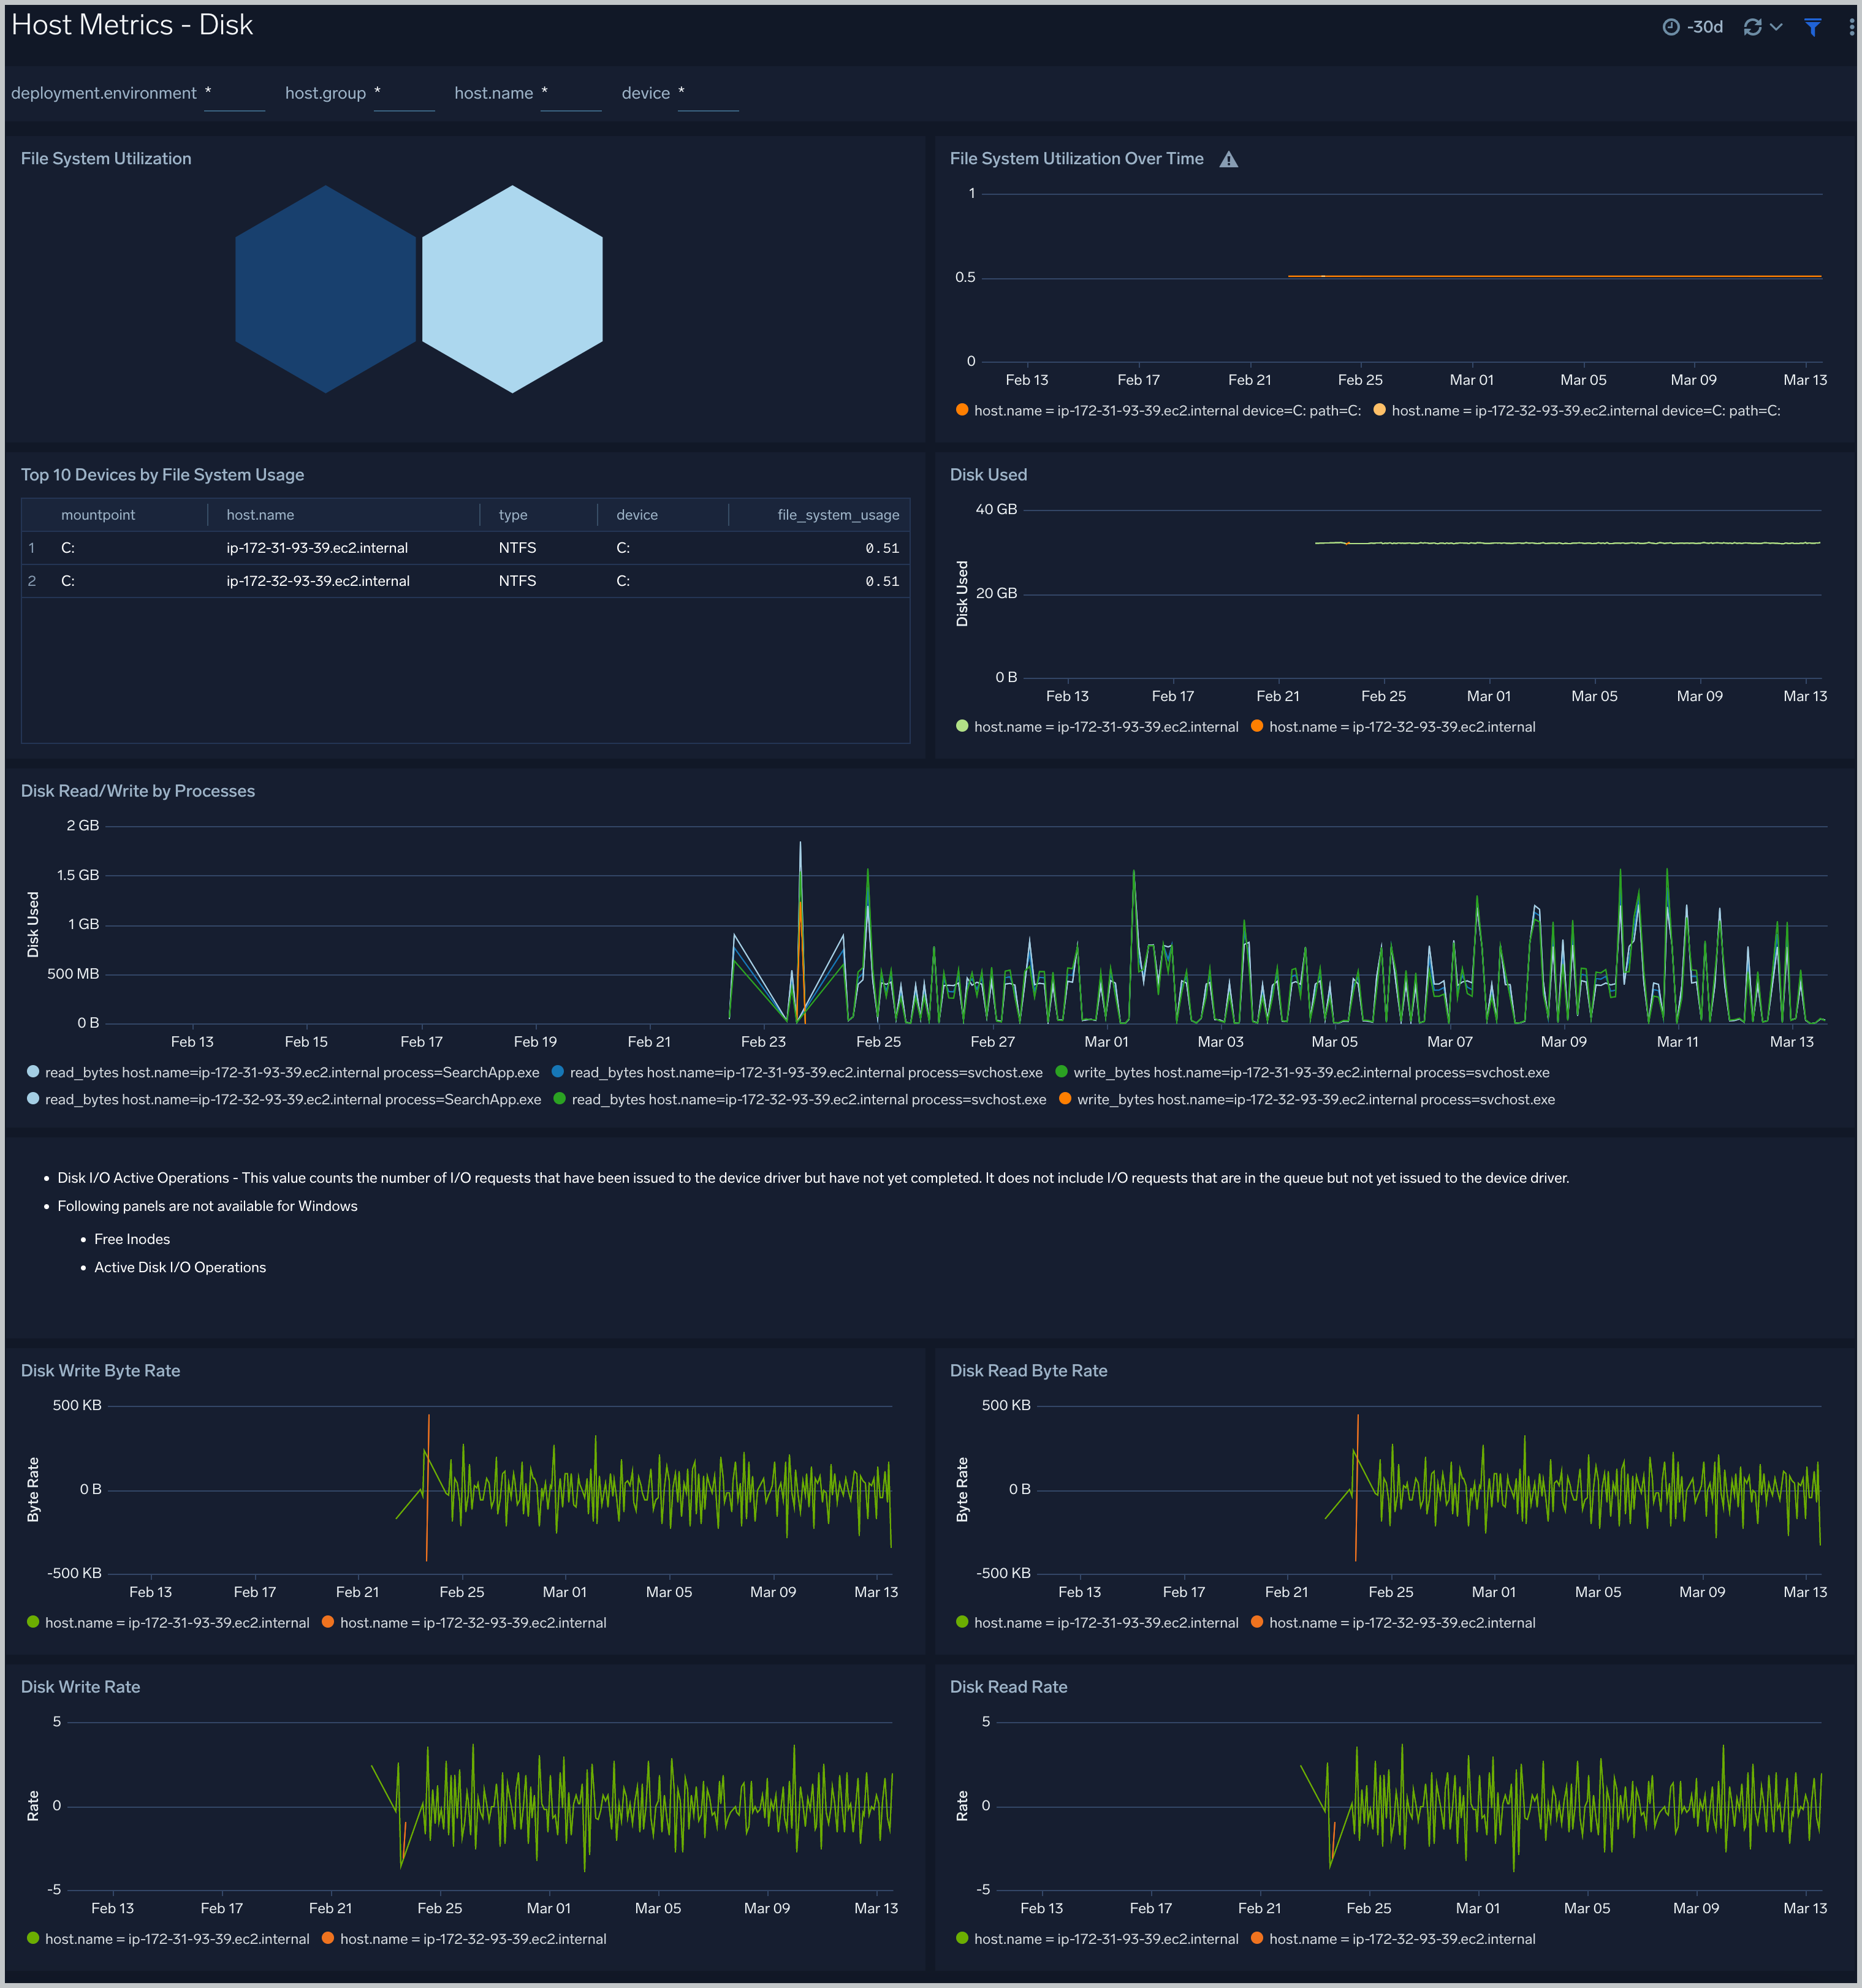Screen dimensions: 1862x1988
Task: Click the Disk Write Rate panel title
Action: (x=81, y=1687)
